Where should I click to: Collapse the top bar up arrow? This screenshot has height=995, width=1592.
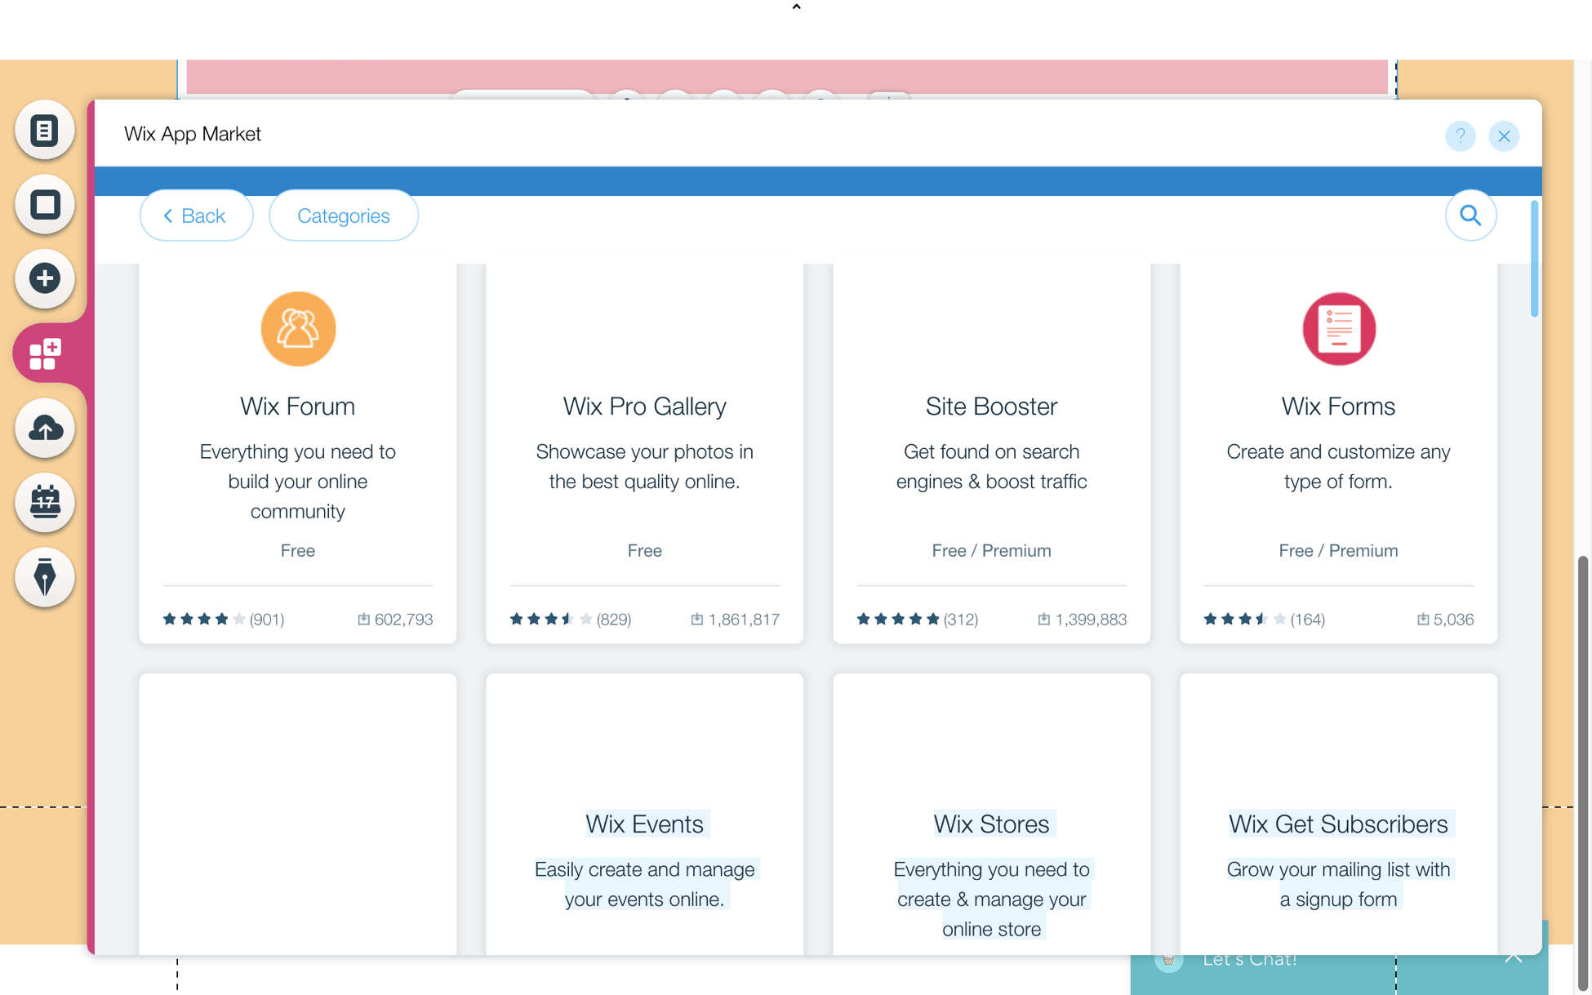tap(796, 7)
